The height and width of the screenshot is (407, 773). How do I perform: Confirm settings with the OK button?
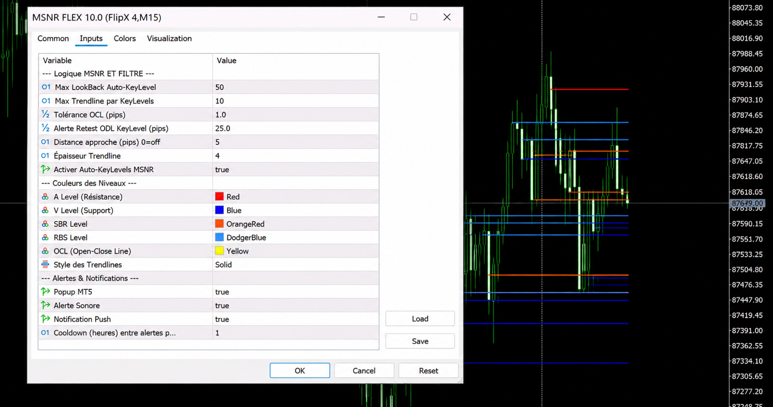coord(300,370)
